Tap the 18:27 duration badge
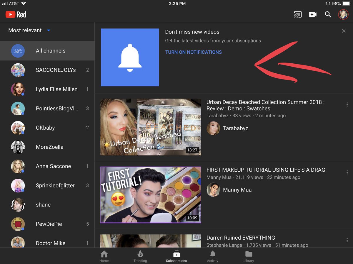Viewport: 353px width, 264px height. coord(192,150)
